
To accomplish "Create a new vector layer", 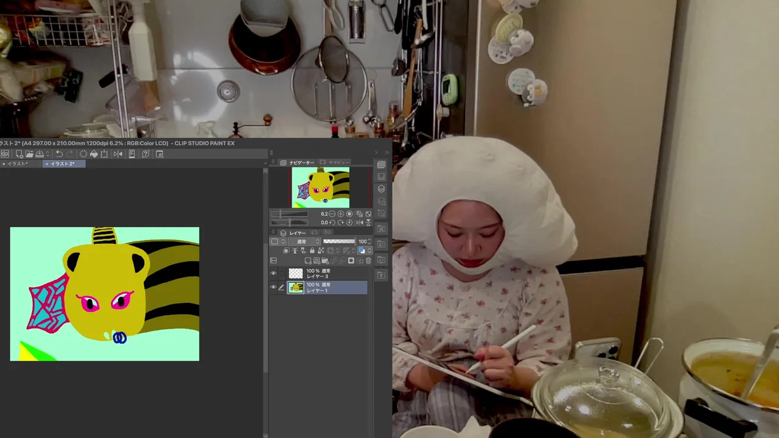I will click(316, 260).
